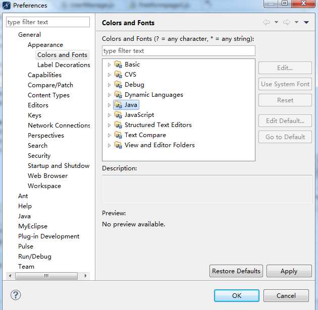
Task: Click the JavaScript category folder icon
Action: [x=118, y=115]
